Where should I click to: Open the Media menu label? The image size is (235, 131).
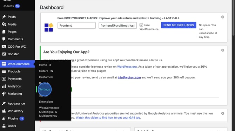tap(12, 24)
